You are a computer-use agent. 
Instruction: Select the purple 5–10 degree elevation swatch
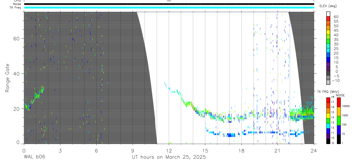(328, 64)
